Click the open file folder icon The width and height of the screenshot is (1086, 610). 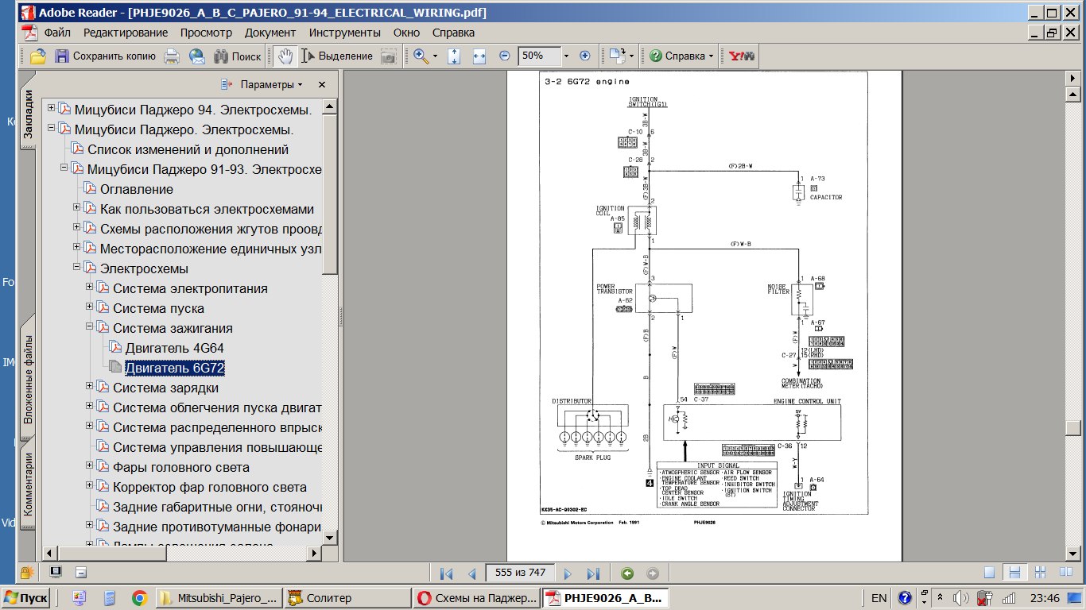pyautogui.click(x=37, y=56)
